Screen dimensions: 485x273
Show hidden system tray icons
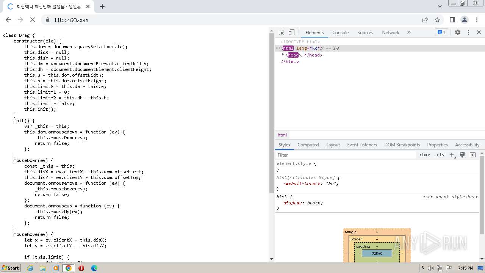(422, 268)
